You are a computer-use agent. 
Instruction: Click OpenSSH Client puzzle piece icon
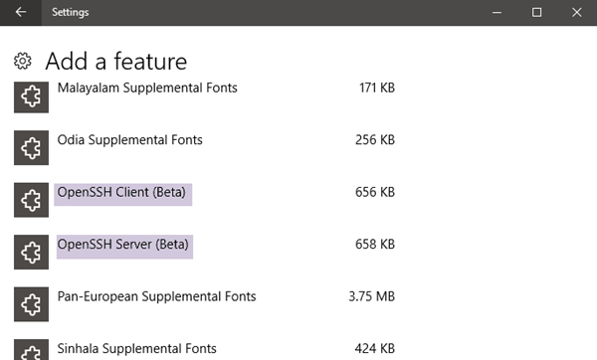[x=31, y=200]
